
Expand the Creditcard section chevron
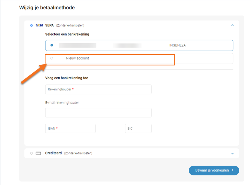click(x=232, y=153)
